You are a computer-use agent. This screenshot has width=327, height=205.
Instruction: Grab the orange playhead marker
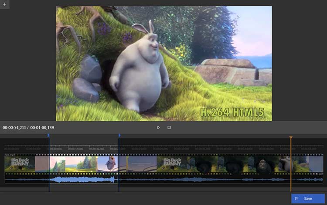tap(291, 137)
